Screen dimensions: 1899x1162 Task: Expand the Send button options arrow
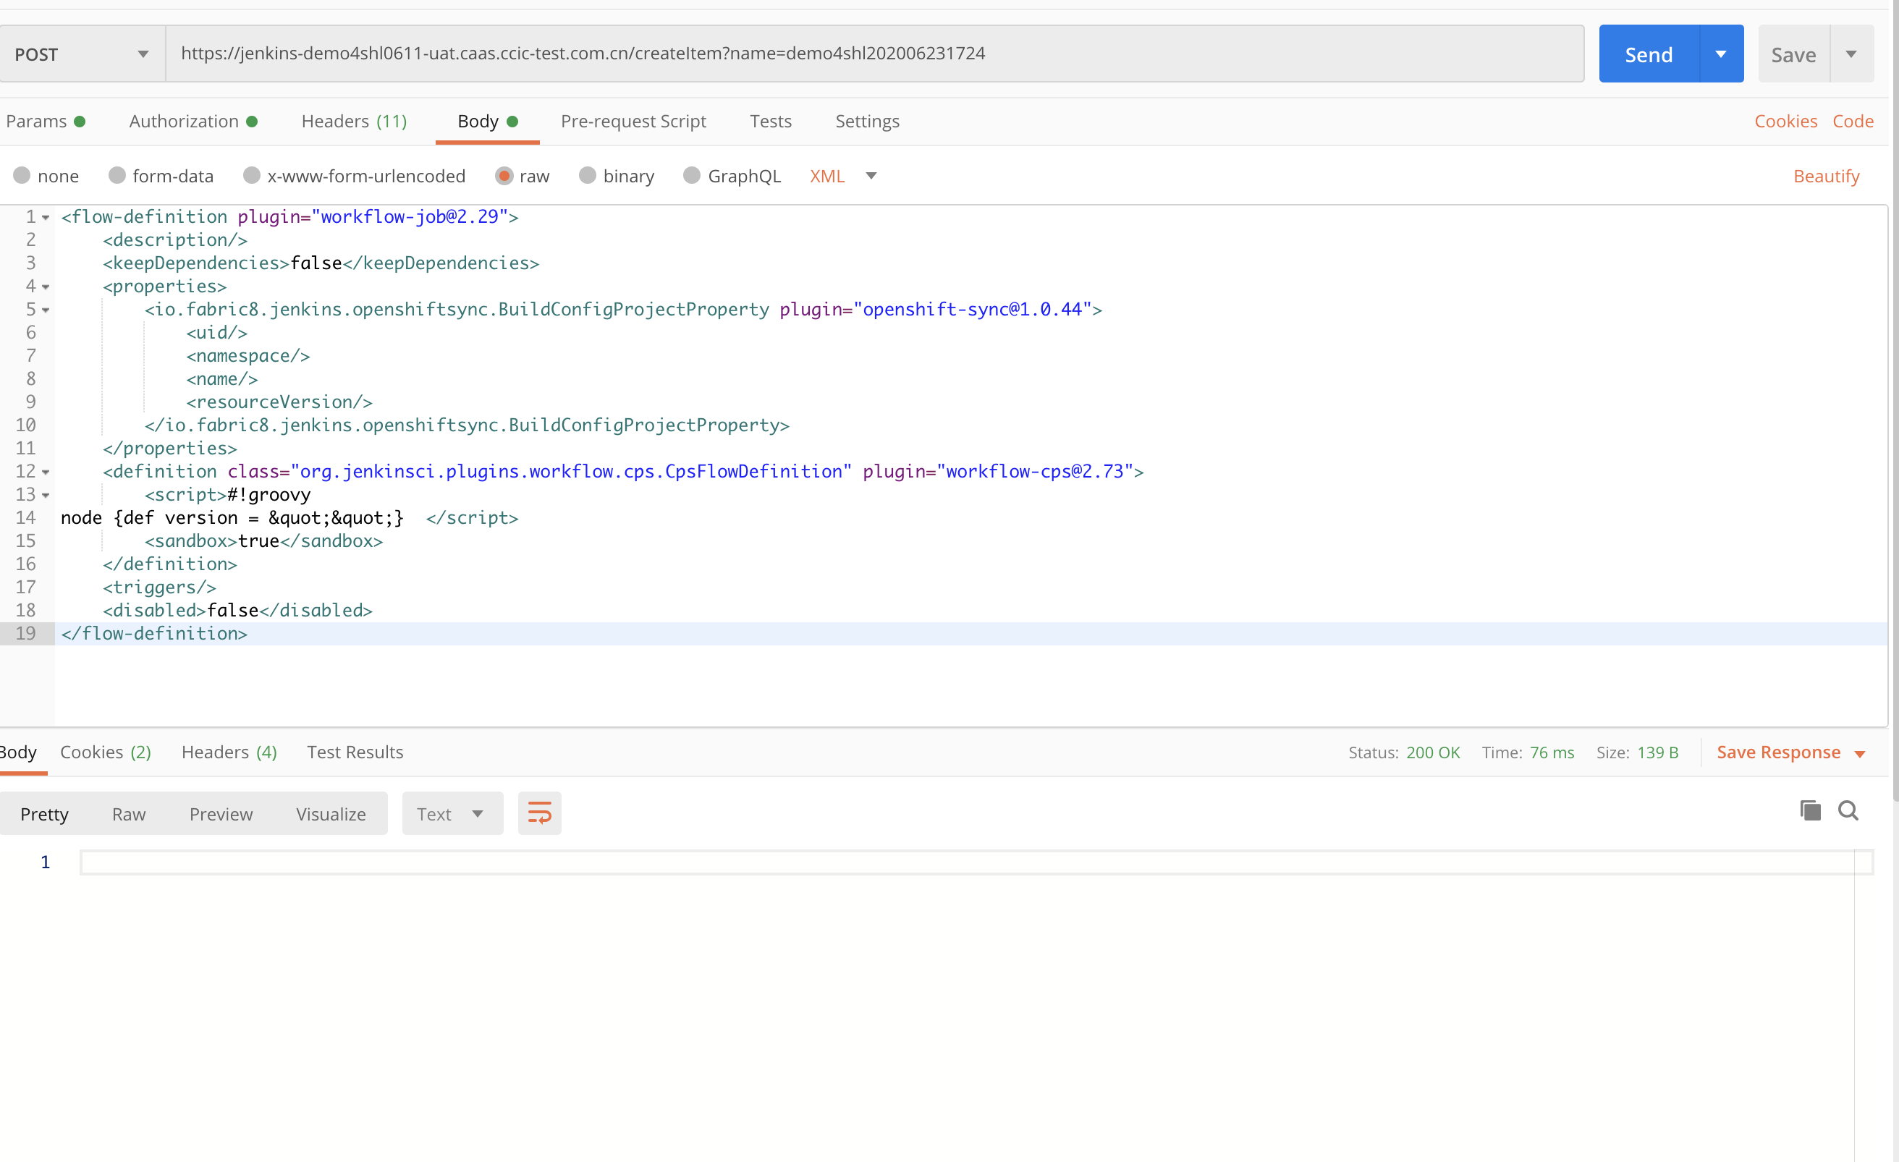(1720, 53)
